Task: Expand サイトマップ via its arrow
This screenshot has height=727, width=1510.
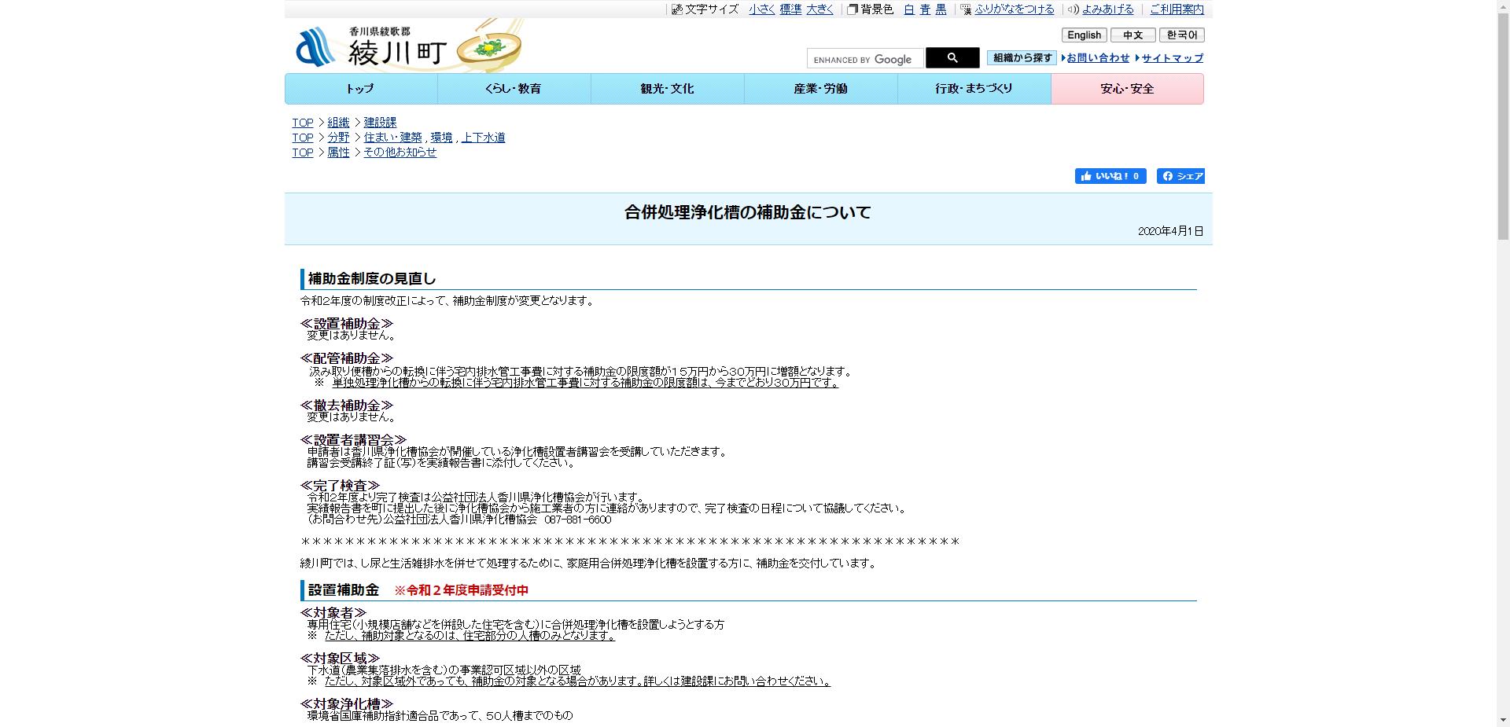Action: (1137, 57)
